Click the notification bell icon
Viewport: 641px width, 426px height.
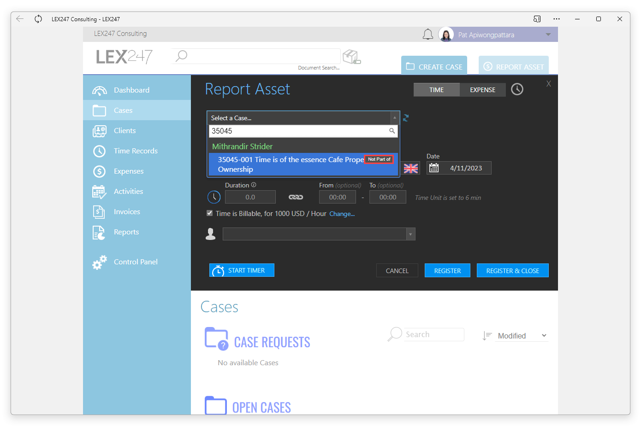point(428,35)
